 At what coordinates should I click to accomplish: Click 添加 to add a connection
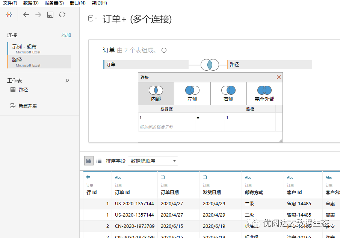[x=66, y=35]
